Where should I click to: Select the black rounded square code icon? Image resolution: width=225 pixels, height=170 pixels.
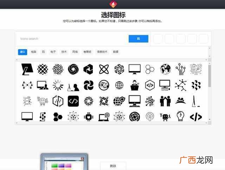point(73,101)
